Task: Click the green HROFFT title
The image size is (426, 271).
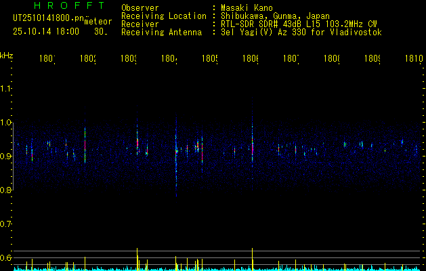Action: coord(70,5)
